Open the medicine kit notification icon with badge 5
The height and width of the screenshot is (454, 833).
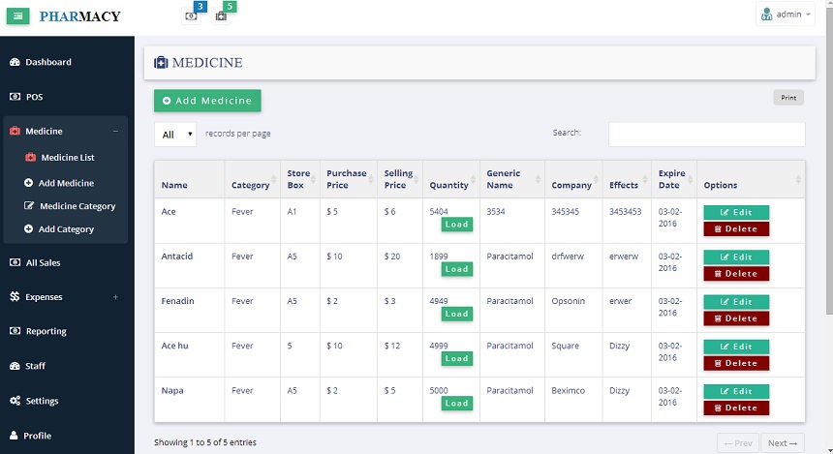[x=221, y=15]
